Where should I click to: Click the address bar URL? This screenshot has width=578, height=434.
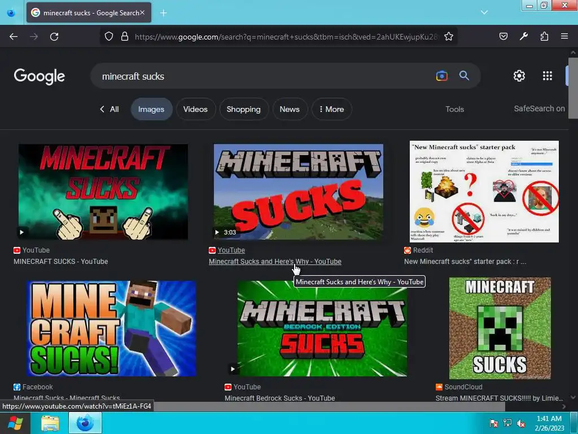coord(286,37)
